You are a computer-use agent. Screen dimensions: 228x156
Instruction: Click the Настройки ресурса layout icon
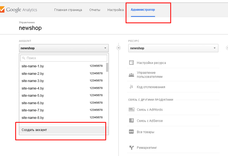[132, 63]
